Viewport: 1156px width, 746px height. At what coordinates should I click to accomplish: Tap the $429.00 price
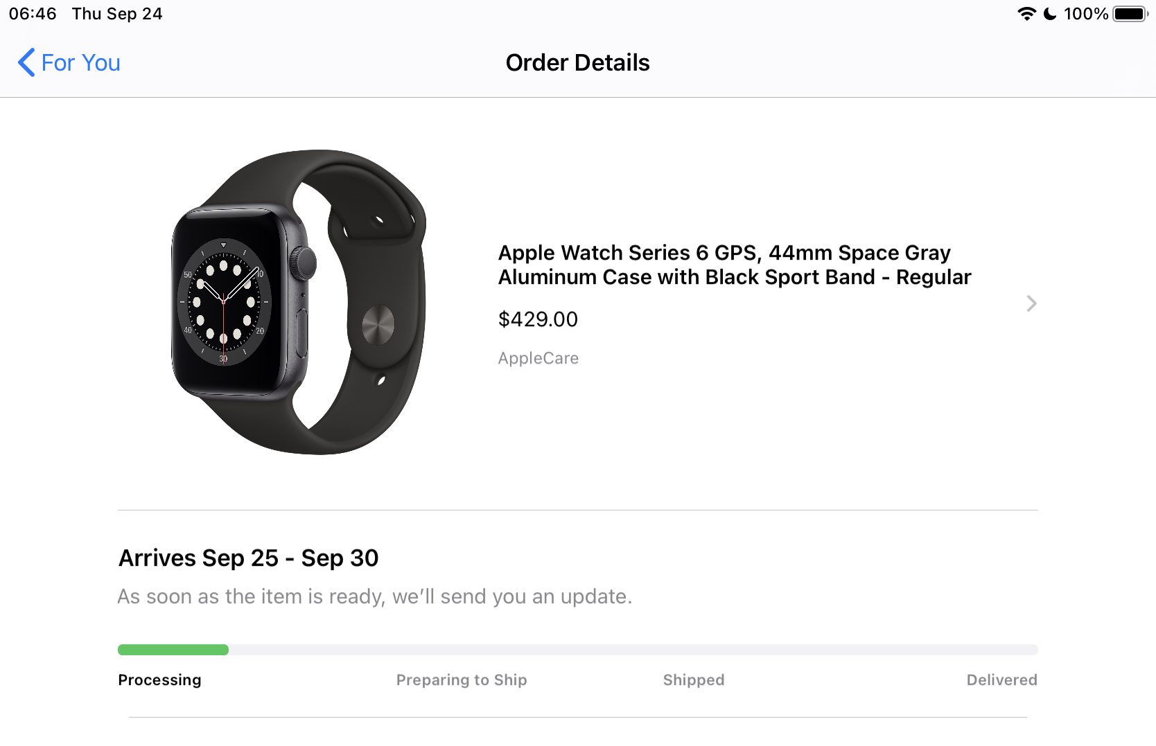click(538, 319)
